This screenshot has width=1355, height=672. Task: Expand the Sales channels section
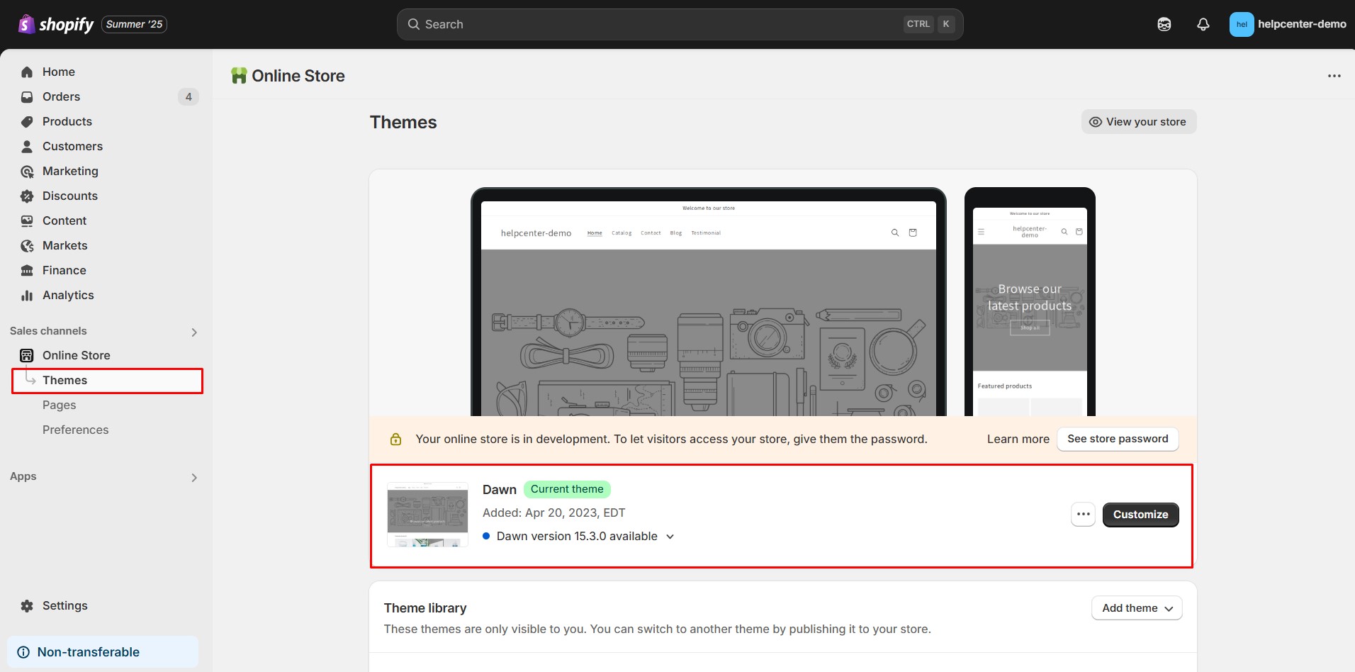(x=193, y=332)
